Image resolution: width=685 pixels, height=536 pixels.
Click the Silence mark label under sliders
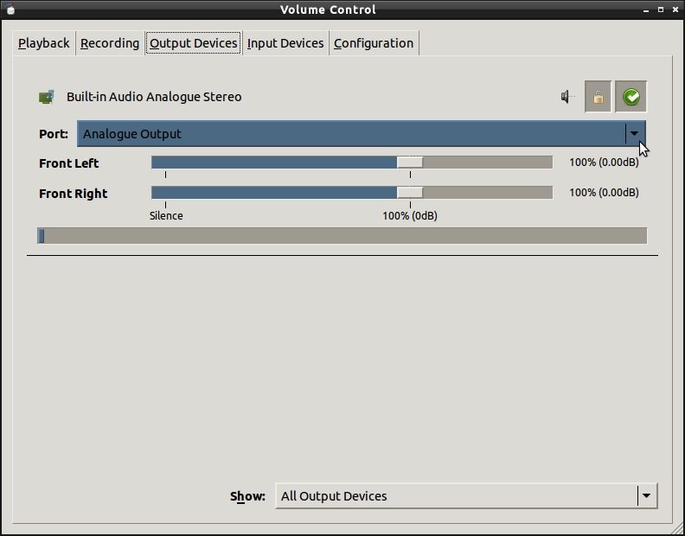pos(166,215)
